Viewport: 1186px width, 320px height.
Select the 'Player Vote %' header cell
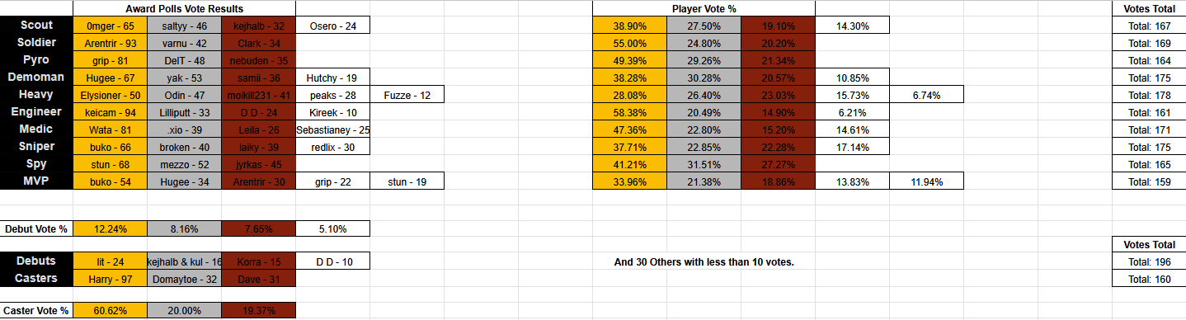click(x=704, y=8)
